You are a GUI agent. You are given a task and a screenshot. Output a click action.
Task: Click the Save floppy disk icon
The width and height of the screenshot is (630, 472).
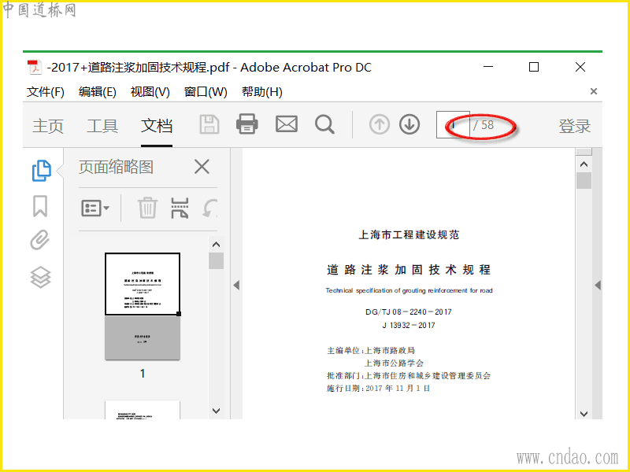point(209,125)
